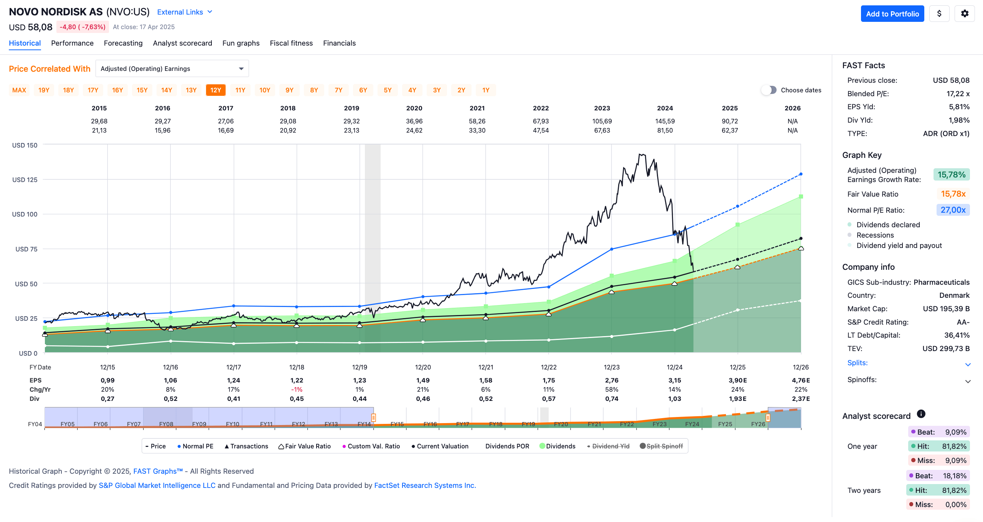Open the FactSet Research Systems Inc. link
983x522 pixels.
[425, 485]
